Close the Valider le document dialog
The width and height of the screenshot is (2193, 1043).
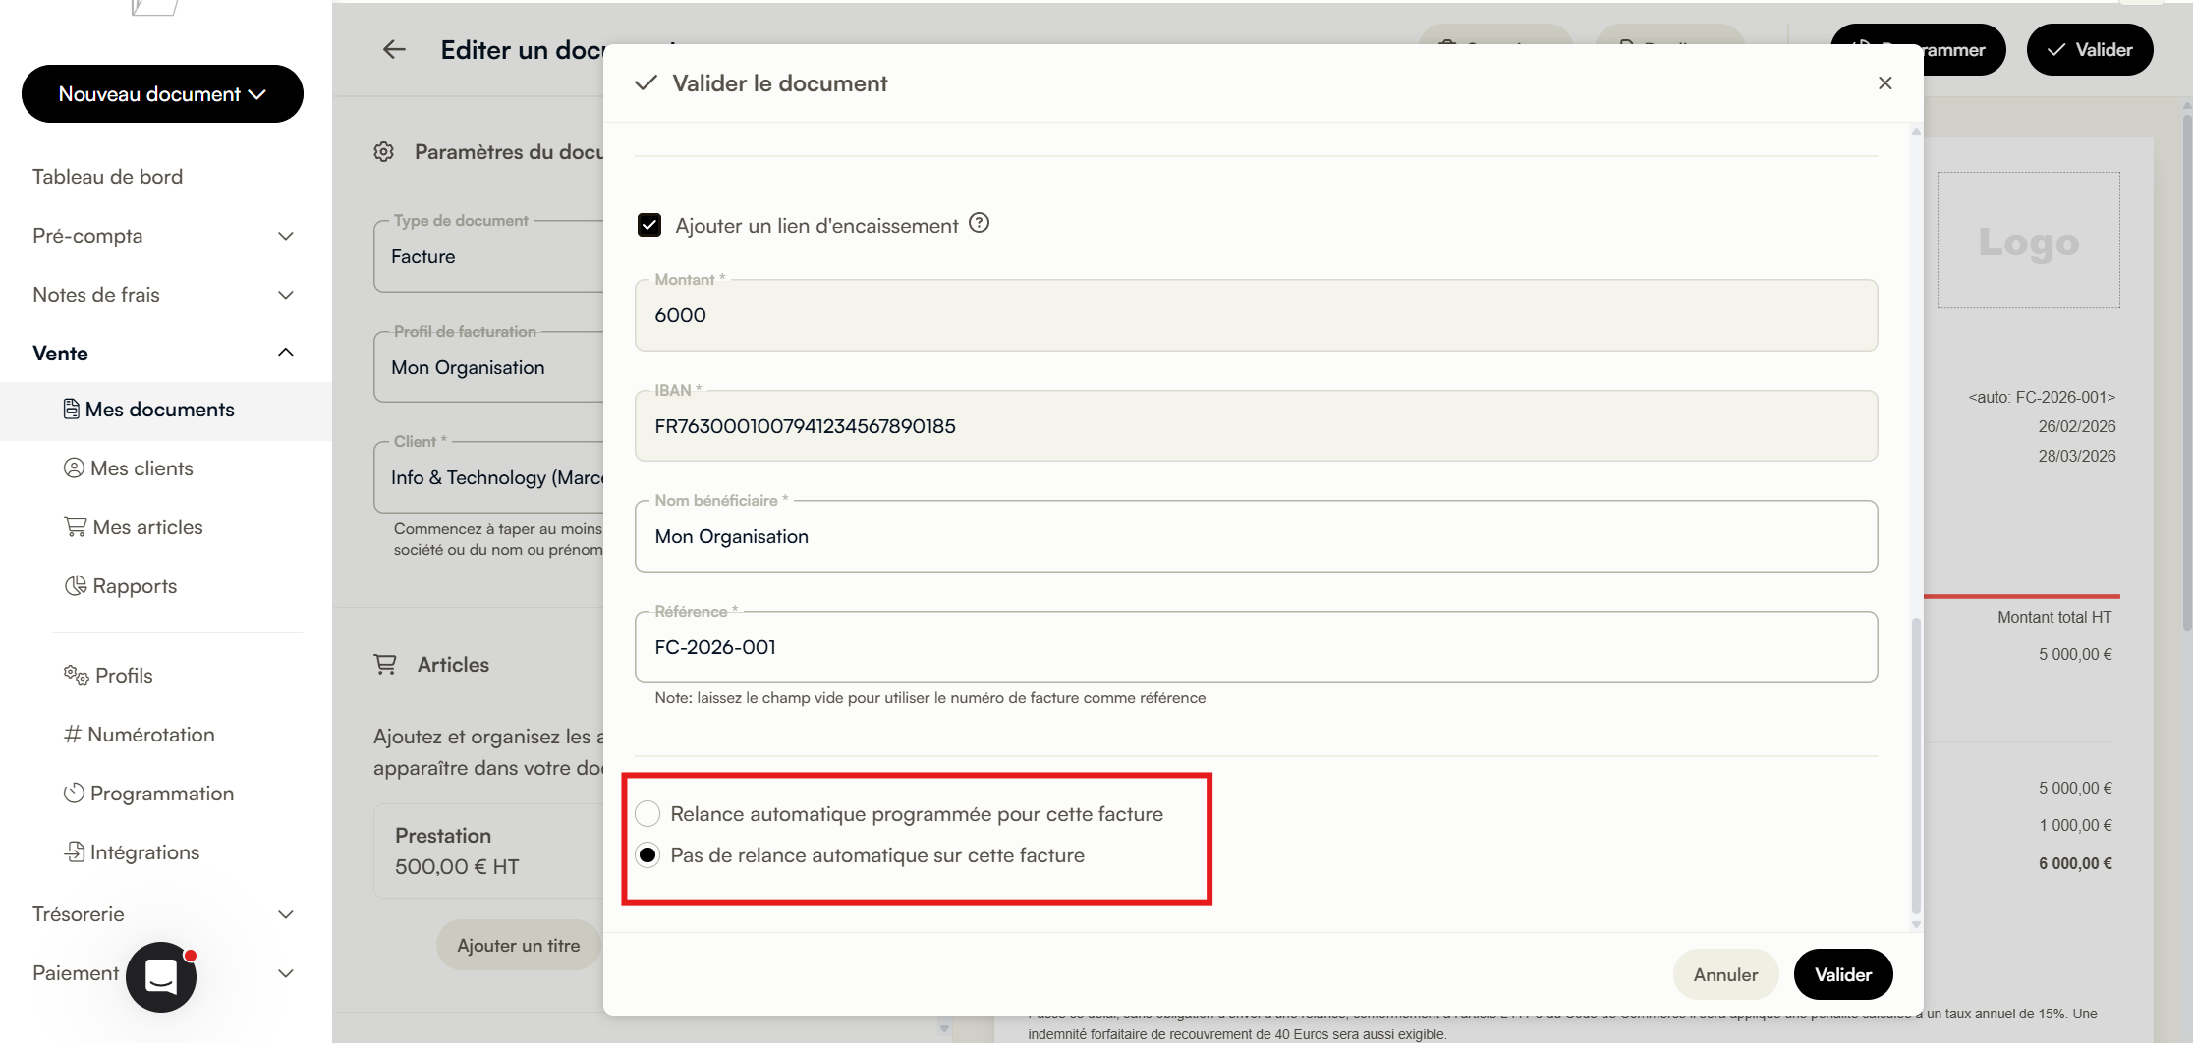coord(1884,83)
